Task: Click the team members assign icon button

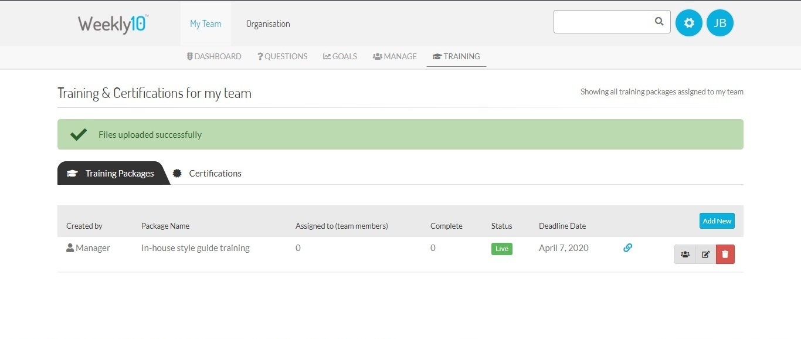Action: (x=685, y=255)
